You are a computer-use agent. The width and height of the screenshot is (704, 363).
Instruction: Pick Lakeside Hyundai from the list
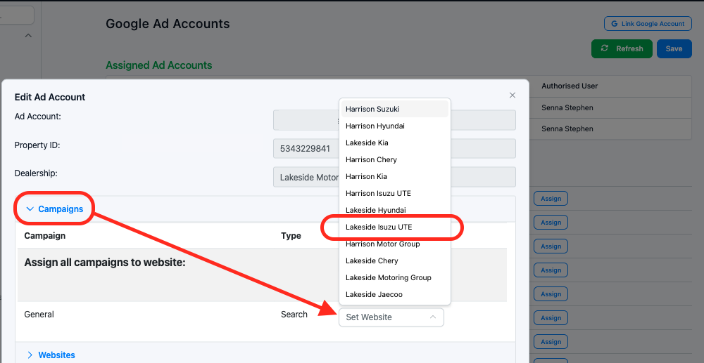tap(375, 211)
